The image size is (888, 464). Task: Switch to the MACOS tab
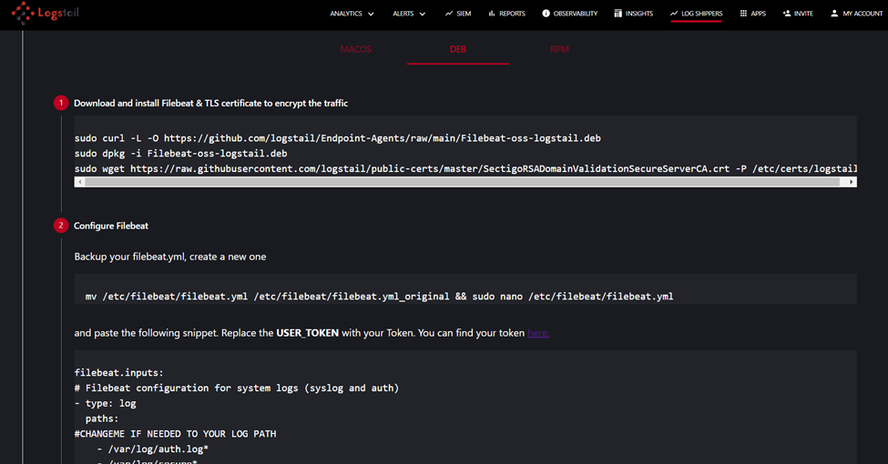point(355,49)
